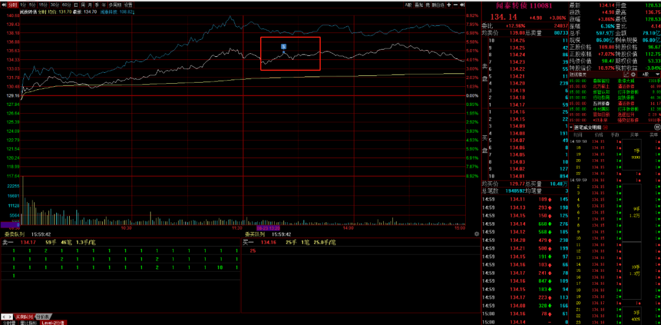
Task: Click the trade row with volume 847
Action: (525, 280)
